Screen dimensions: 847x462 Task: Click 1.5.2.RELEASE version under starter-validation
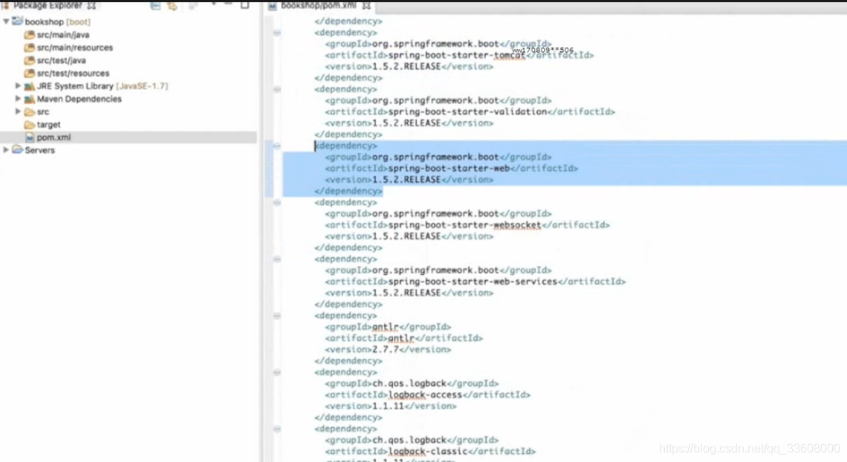tap(409, 123)
